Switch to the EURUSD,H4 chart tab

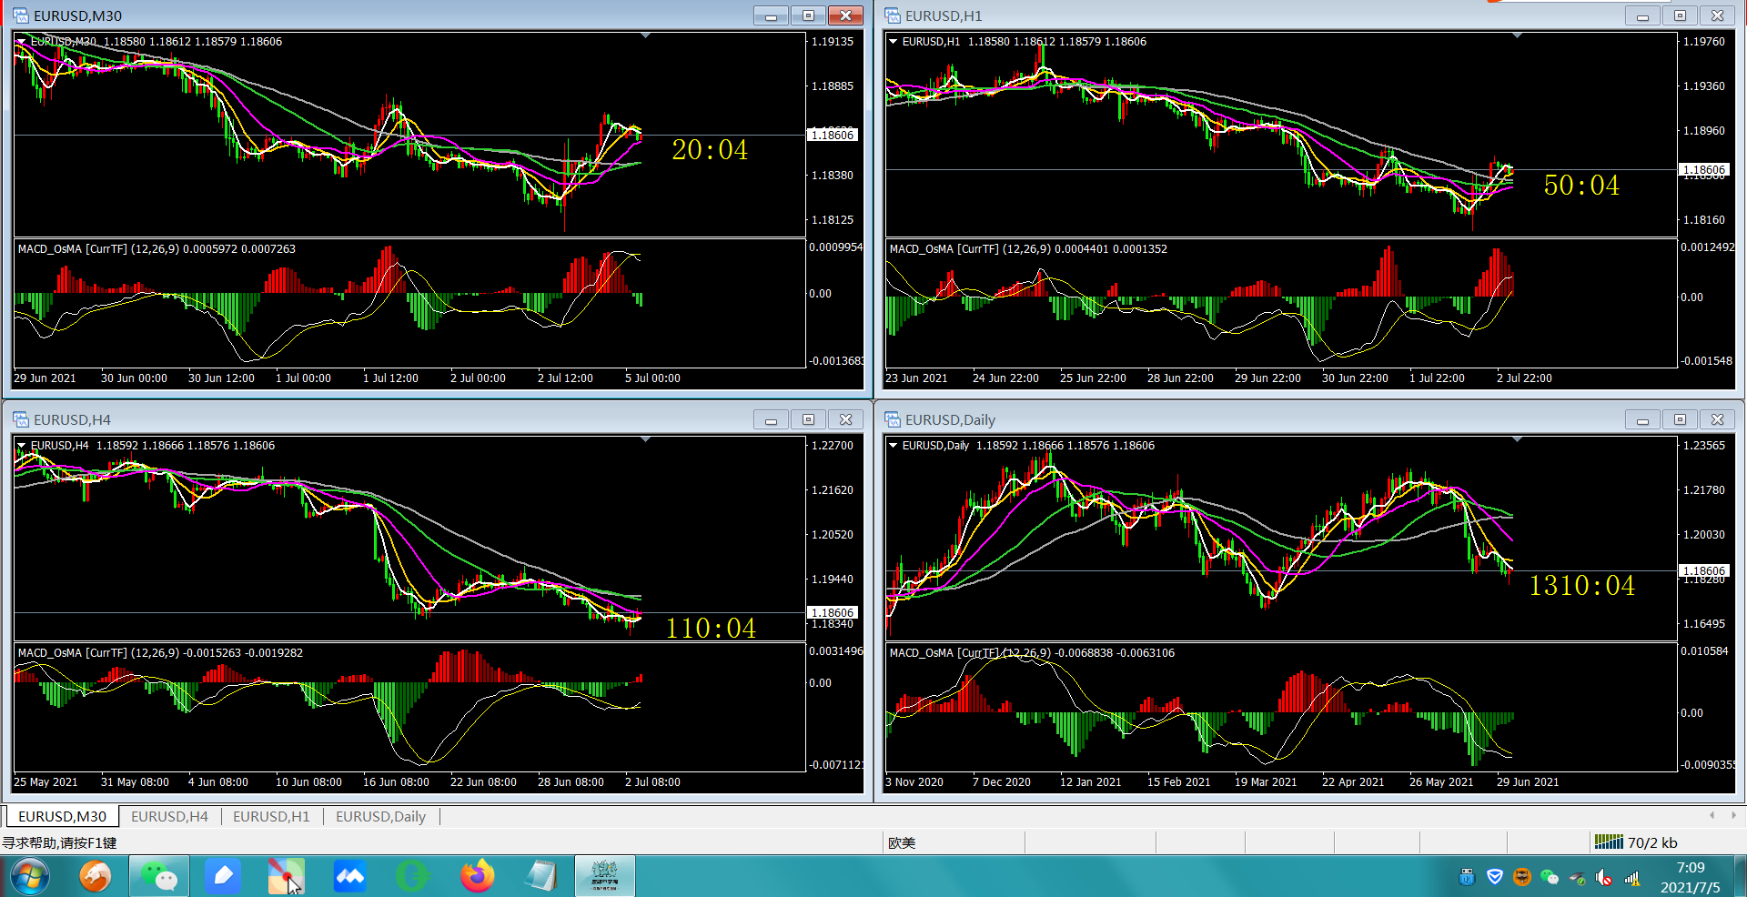(x=169, y=816)
